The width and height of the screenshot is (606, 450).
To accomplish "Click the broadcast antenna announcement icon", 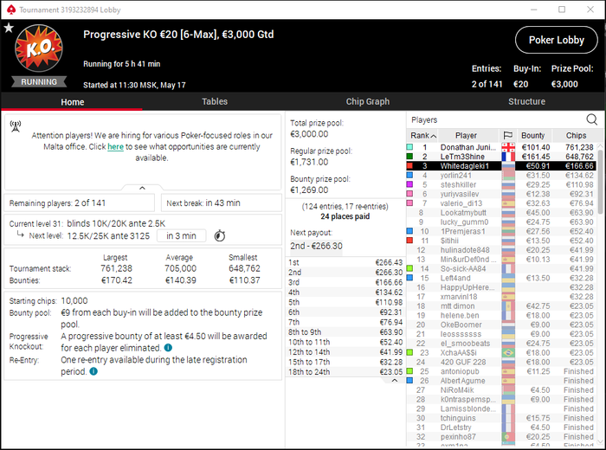I will click(16, 126).
